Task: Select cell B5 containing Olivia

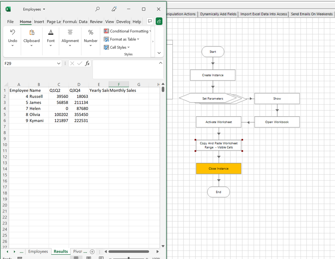Action: coord(39,115)
